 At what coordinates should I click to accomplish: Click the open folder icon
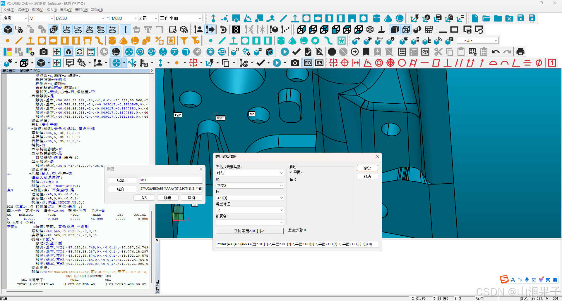pos(486,18)
